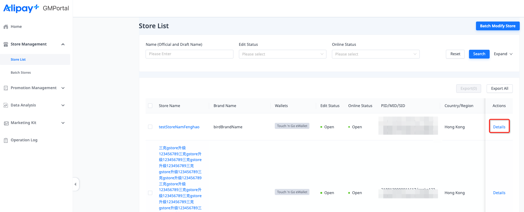Click the Alipay+ logo

tap(21, 8)
